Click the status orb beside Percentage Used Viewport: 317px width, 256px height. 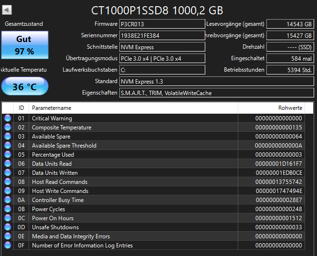(x=8, y=154)
